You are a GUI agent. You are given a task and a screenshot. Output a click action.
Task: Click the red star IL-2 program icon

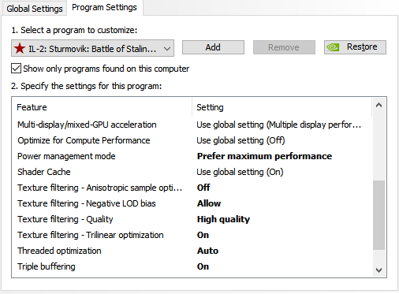[20, 48]
